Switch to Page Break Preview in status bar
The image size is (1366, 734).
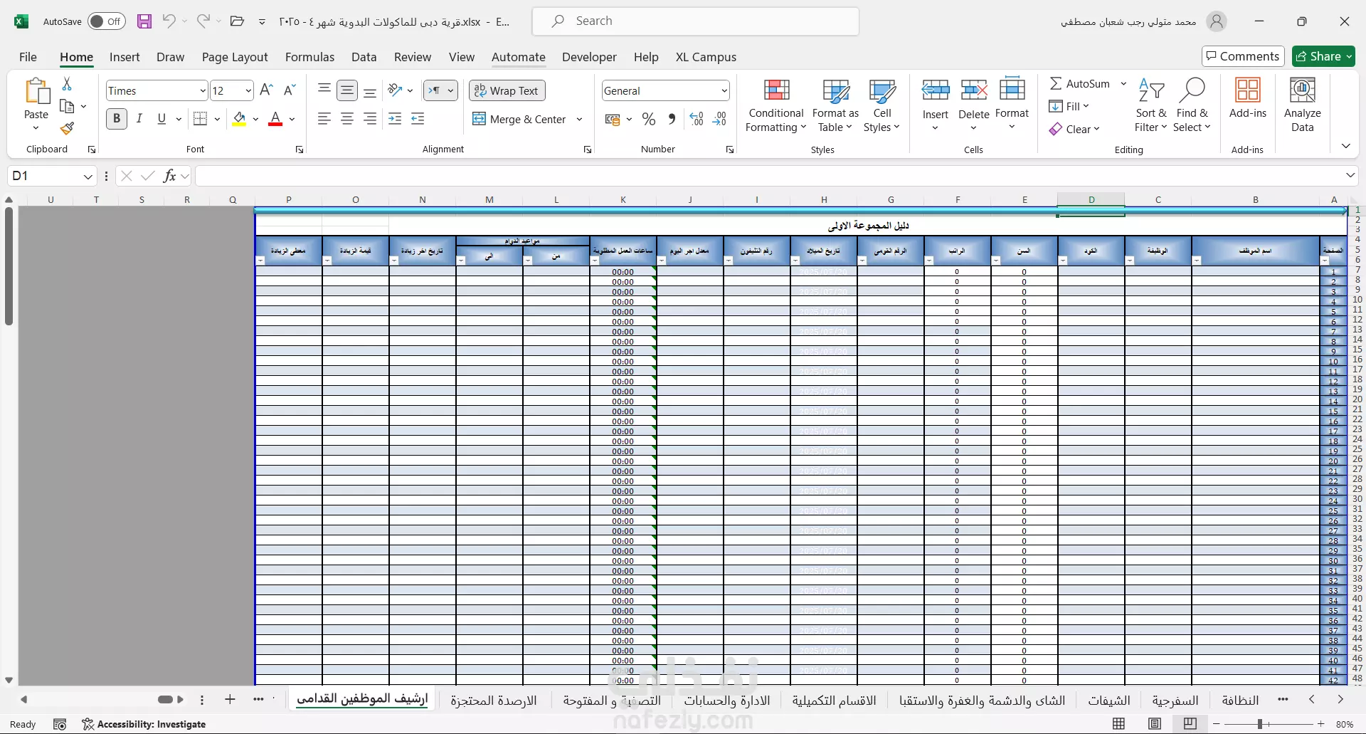coord(1190,724)
